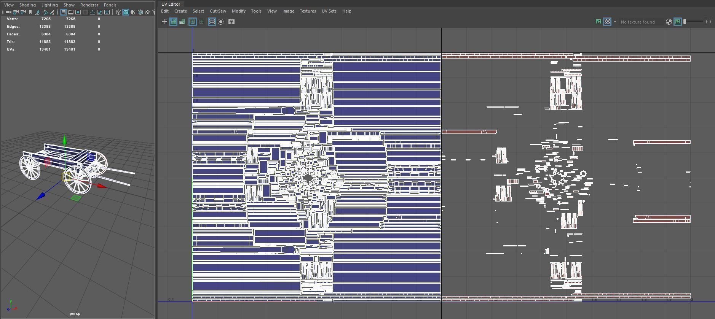Click the UV distortion shading icon

point(182,22)
